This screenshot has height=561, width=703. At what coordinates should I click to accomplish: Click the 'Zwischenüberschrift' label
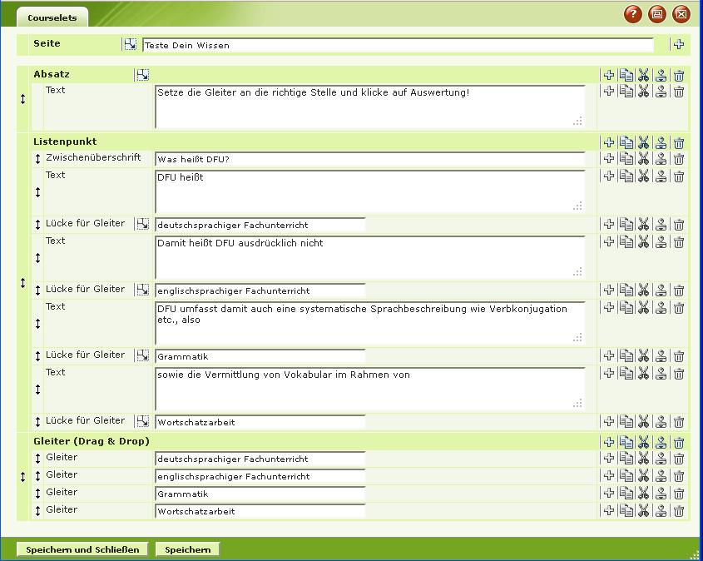pyautogui.click(x=93, y=157)
